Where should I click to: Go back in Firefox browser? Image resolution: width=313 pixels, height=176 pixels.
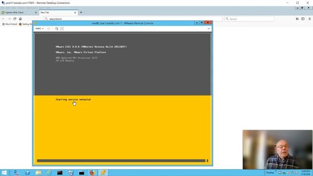3,19
